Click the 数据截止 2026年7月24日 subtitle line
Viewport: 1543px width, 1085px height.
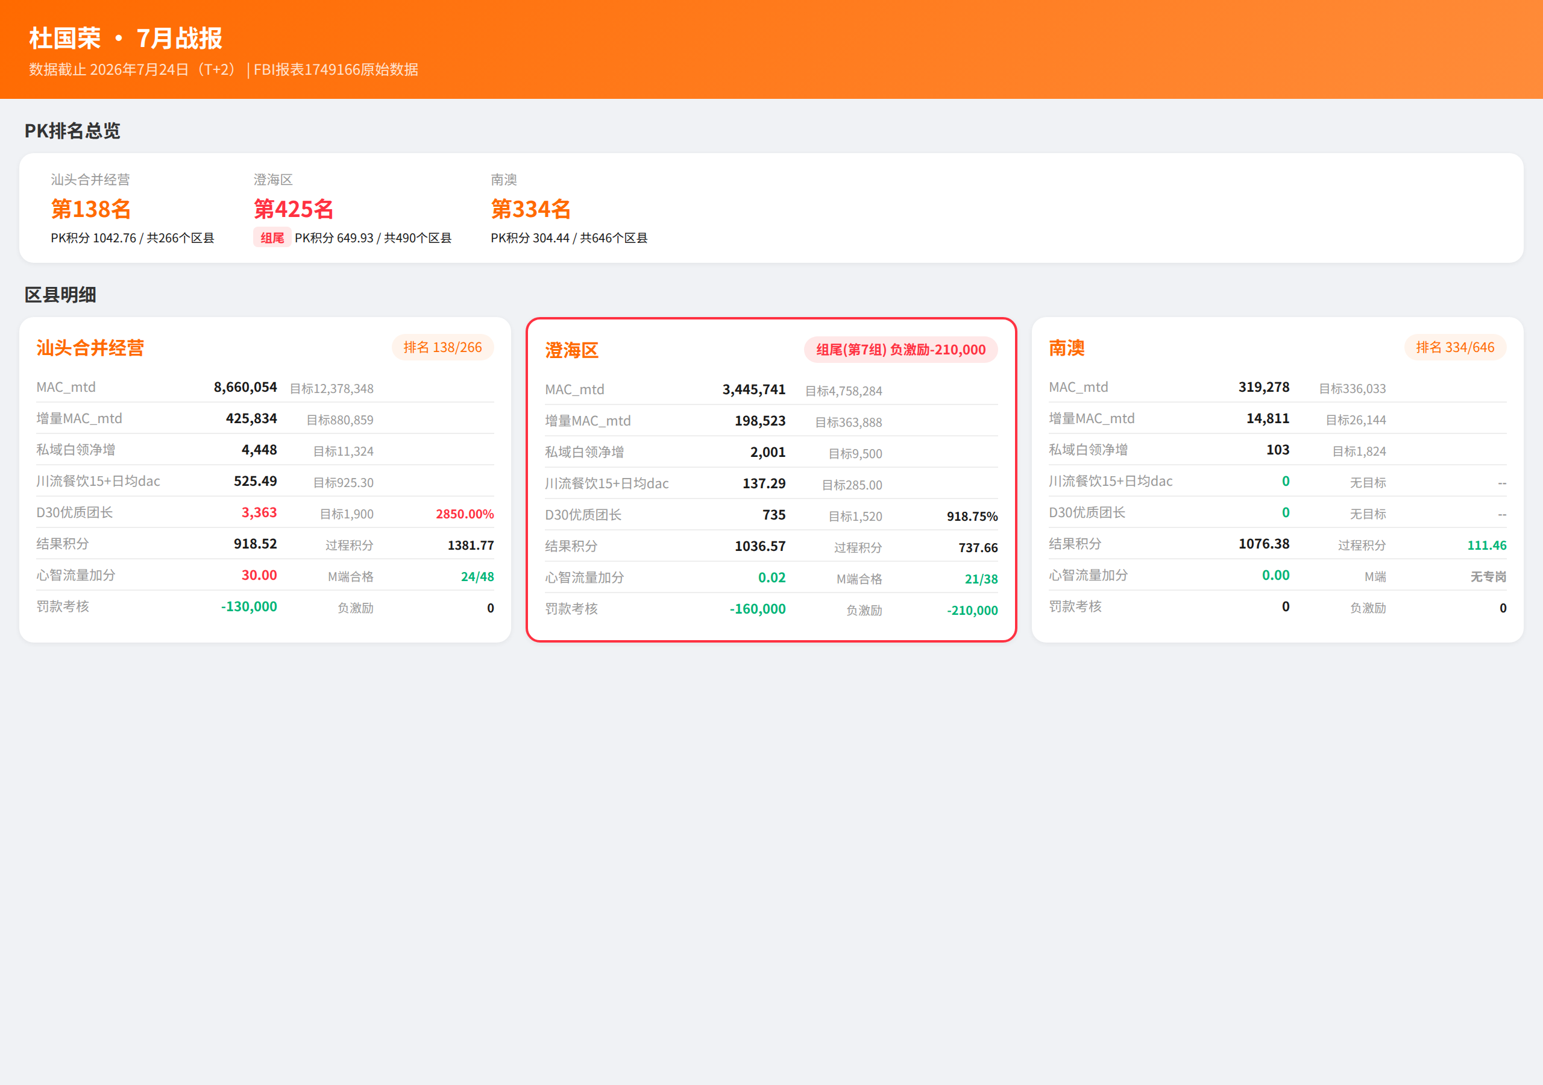click(224, 70)
